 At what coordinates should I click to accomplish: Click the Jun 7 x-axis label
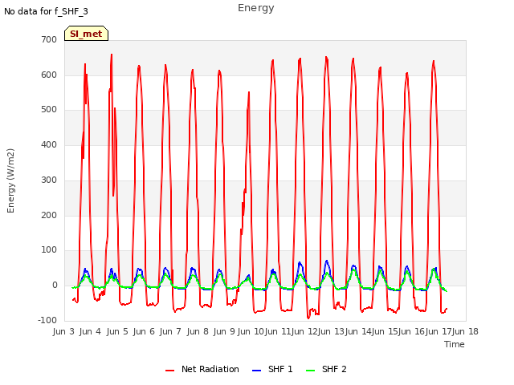170,331
